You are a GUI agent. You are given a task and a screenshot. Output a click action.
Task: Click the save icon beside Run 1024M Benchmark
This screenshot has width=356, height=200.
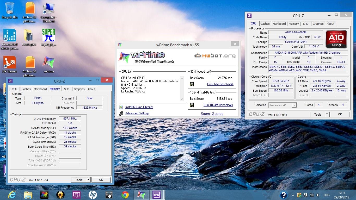(x=192, y=105)
